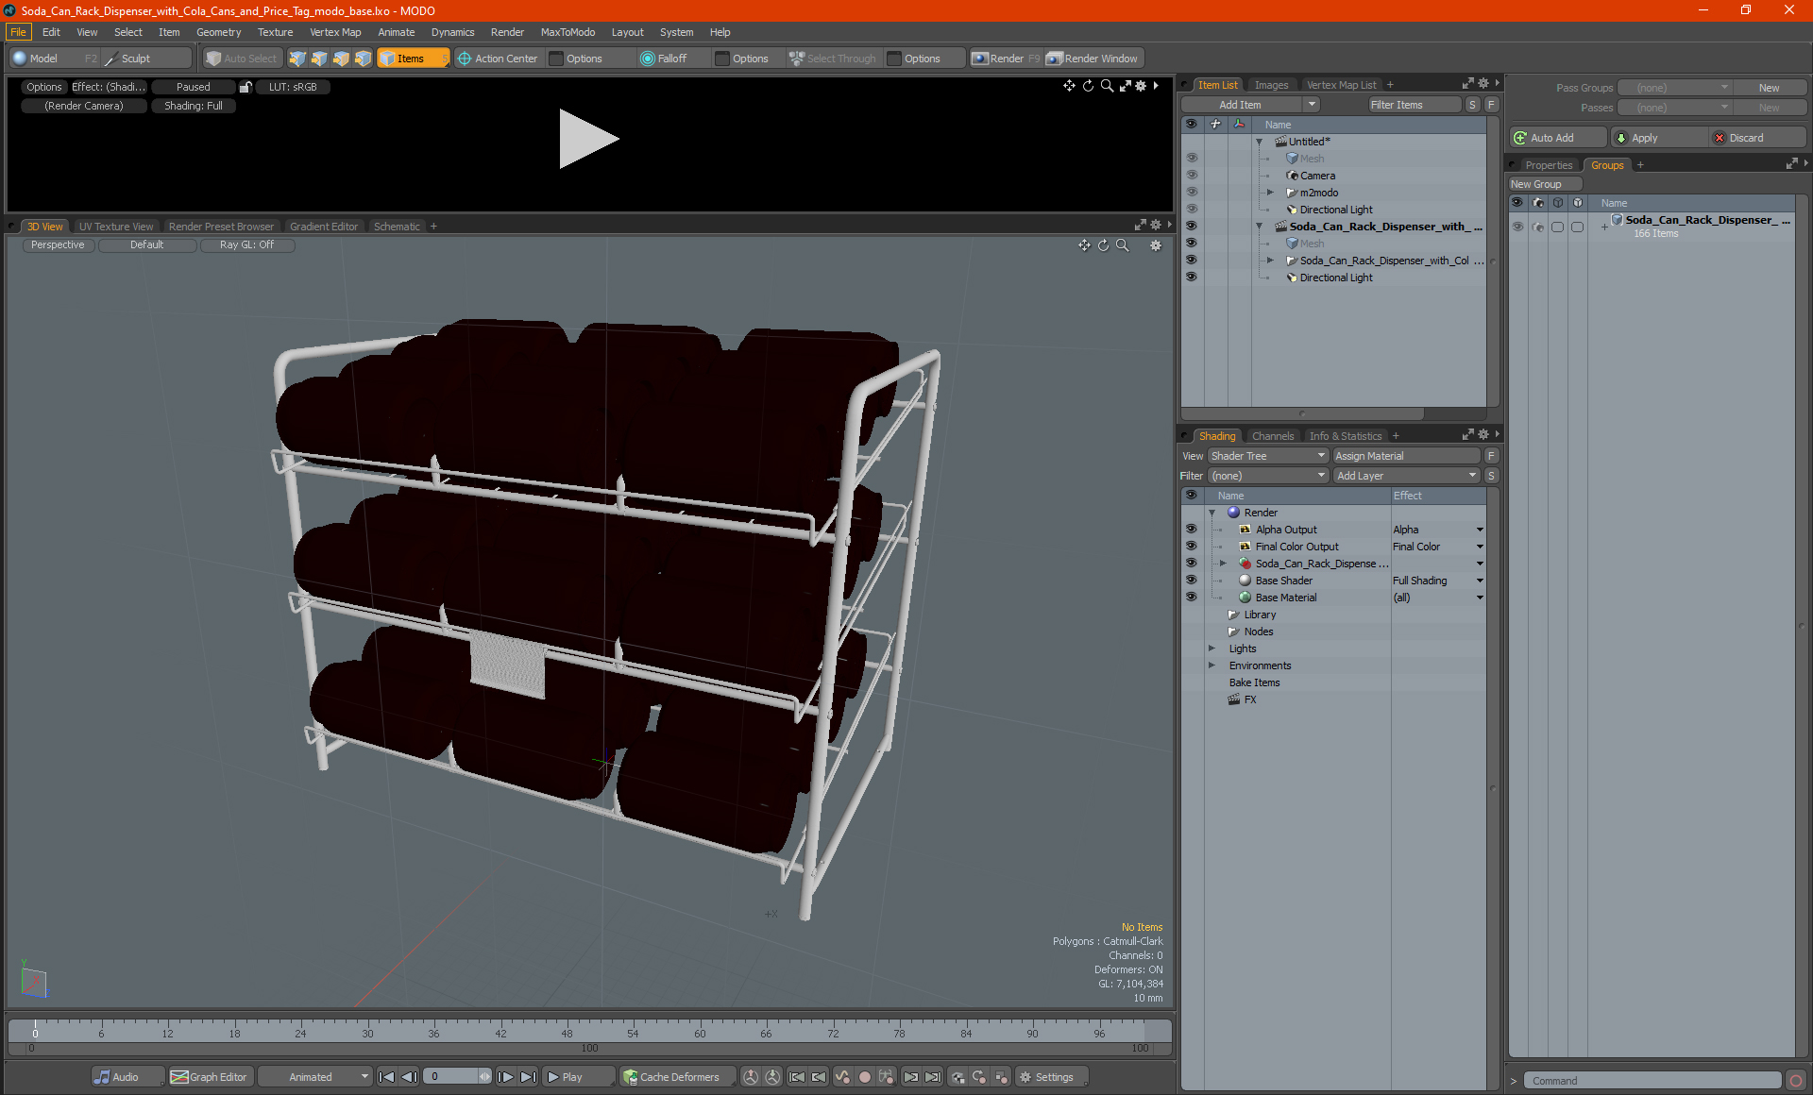Select Edges selection mode icon
The width and height of the screenshot is (1813, 1095).
(x=319, y=59)
